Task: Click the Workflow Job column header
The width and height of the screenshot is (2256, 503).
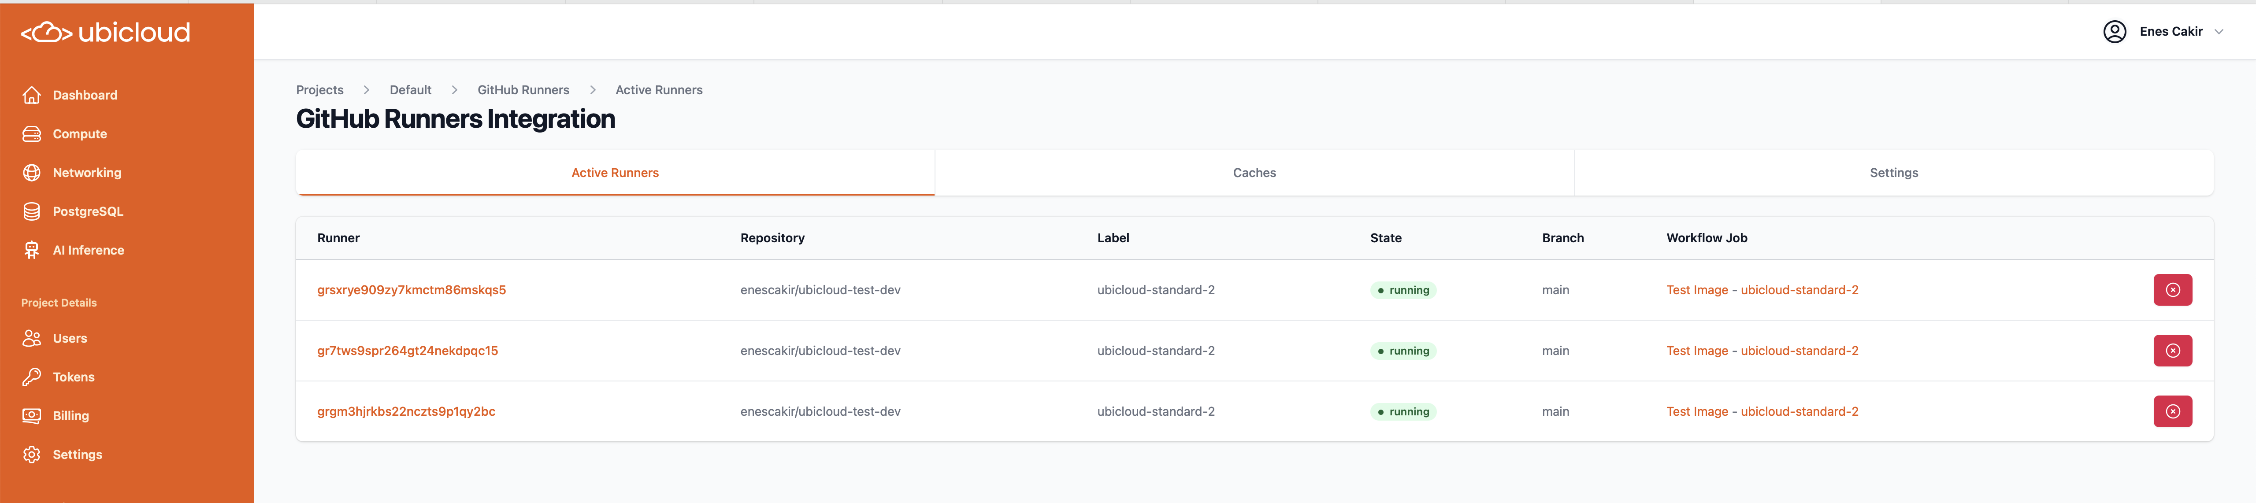Action: click(x=1707, y=238)
